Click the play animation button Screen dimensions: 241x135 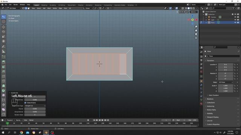(102, 120)
